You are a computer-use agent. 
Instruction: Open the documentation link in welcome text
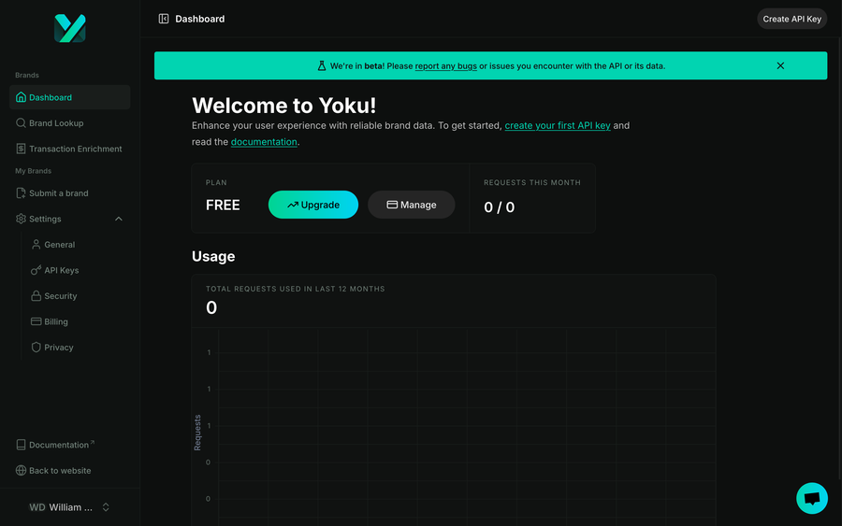pyautogui.click(x=264, y=142)
